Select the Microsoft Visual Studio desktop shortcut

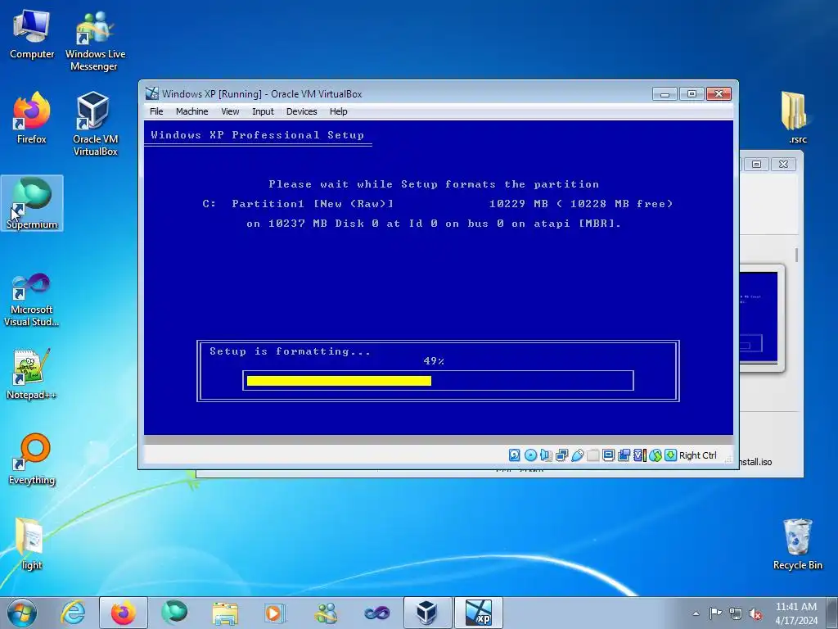(x=32, y=300)
